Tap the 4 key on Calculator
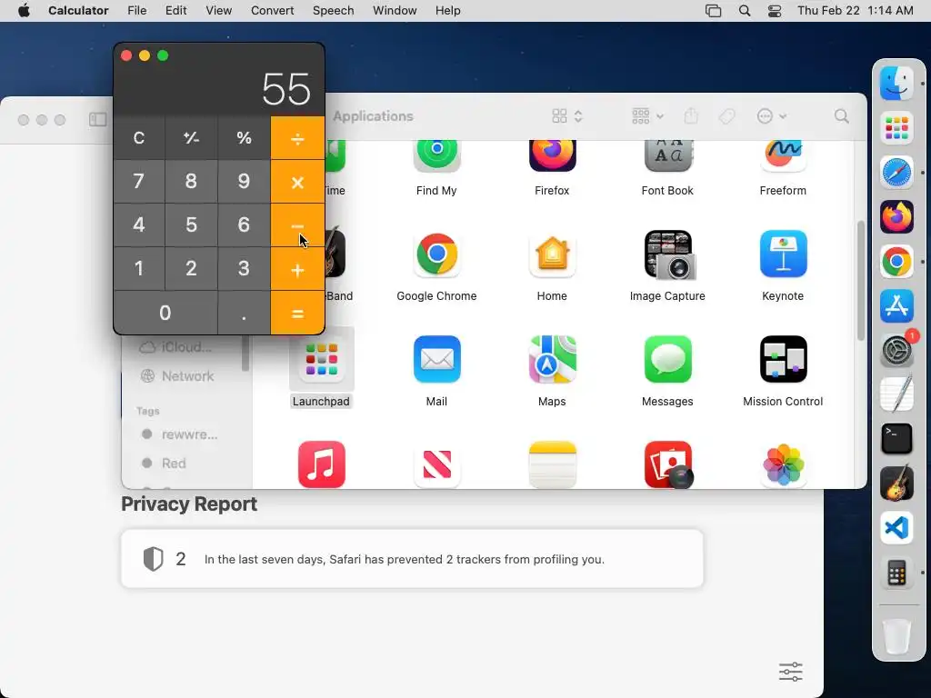Screen dimensions: 931x698 click(x=139, y=225)
